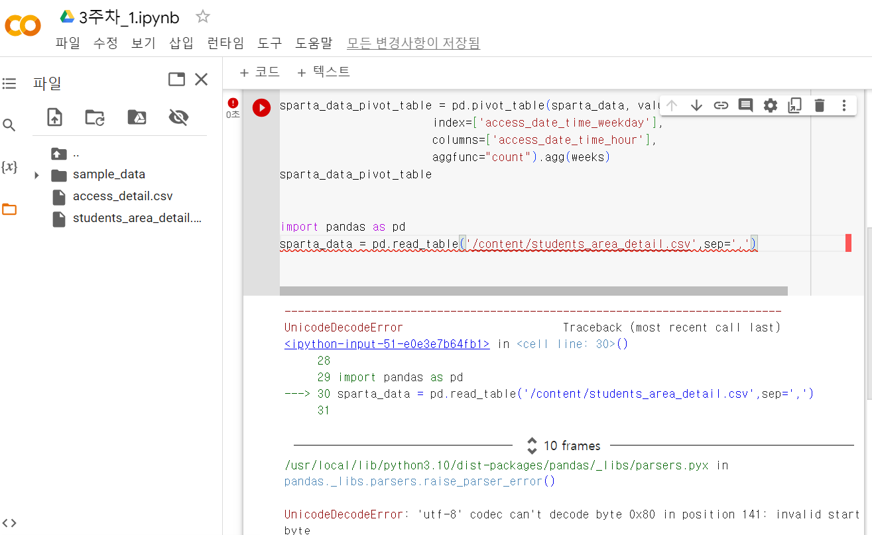Star the notebook 3주차_1.ipynb

tap(203, 17)
